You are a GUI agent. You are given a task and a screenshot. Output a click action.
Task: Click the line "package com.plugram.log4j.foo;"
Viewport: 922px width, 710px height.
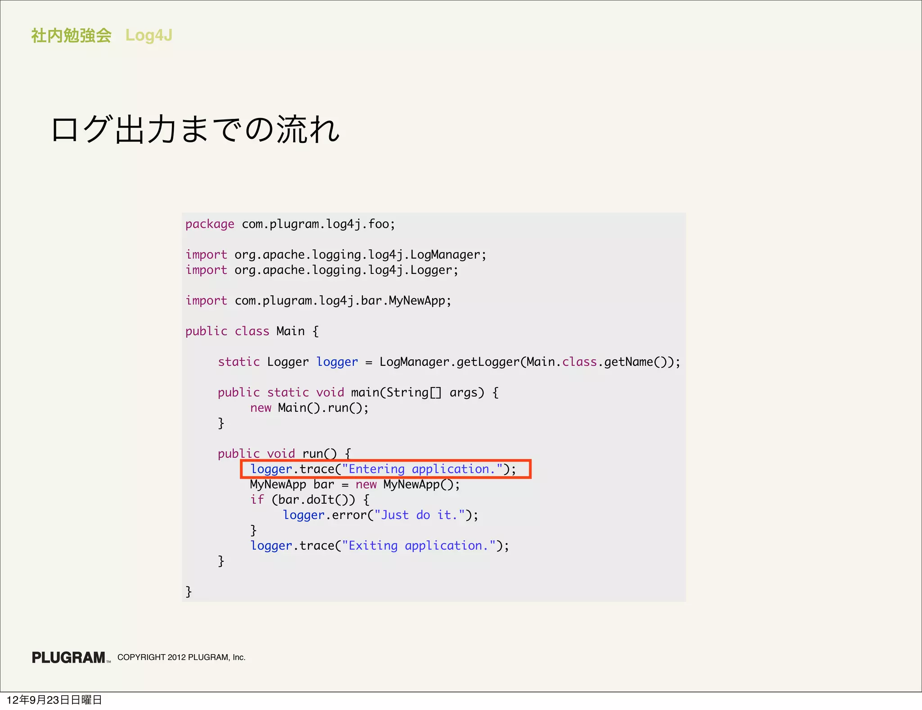[290, 224]
